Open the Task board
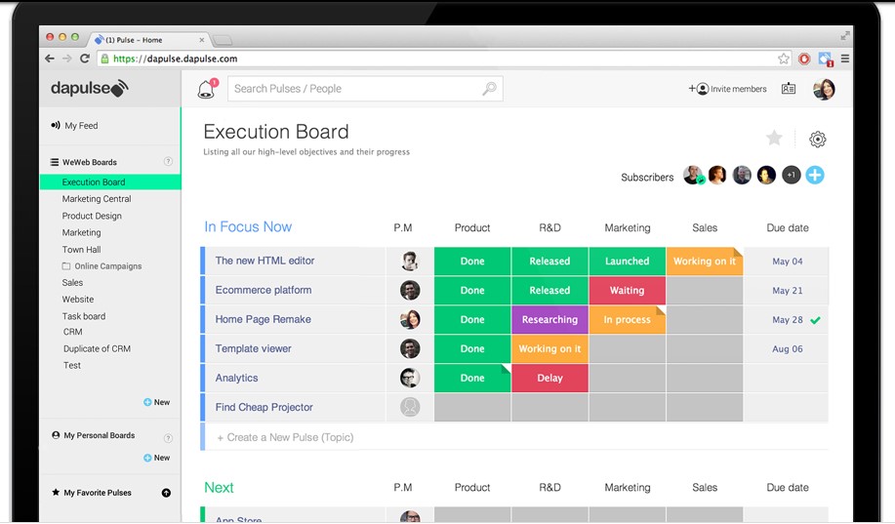 84,316
